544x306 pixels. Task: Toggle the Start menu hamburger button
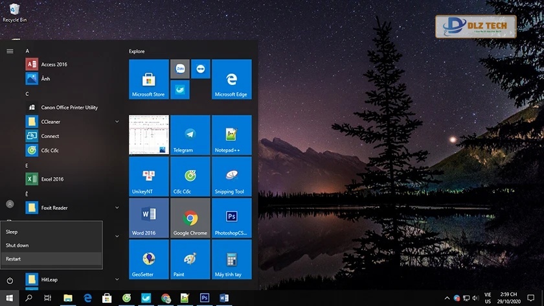(10, 51)
